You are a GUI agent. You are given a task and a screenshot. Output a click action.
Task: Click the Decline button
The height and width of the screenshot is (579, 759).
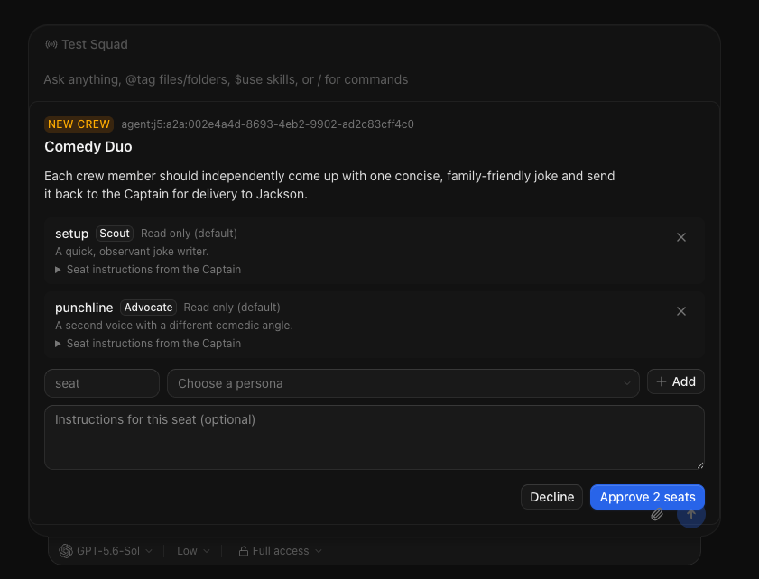(551, 497)
